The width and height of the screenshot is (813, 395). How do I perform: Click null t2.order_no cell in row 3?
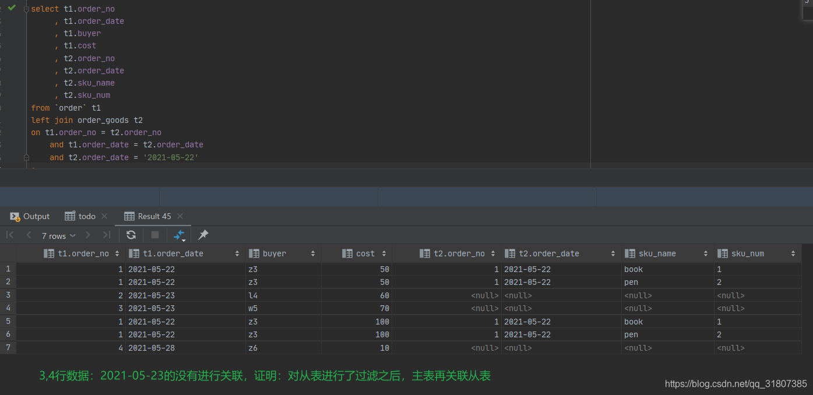coord(446,295)
